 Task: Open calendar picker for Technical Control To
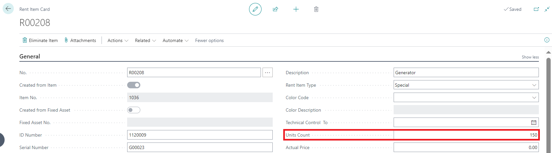pos(534,122)
